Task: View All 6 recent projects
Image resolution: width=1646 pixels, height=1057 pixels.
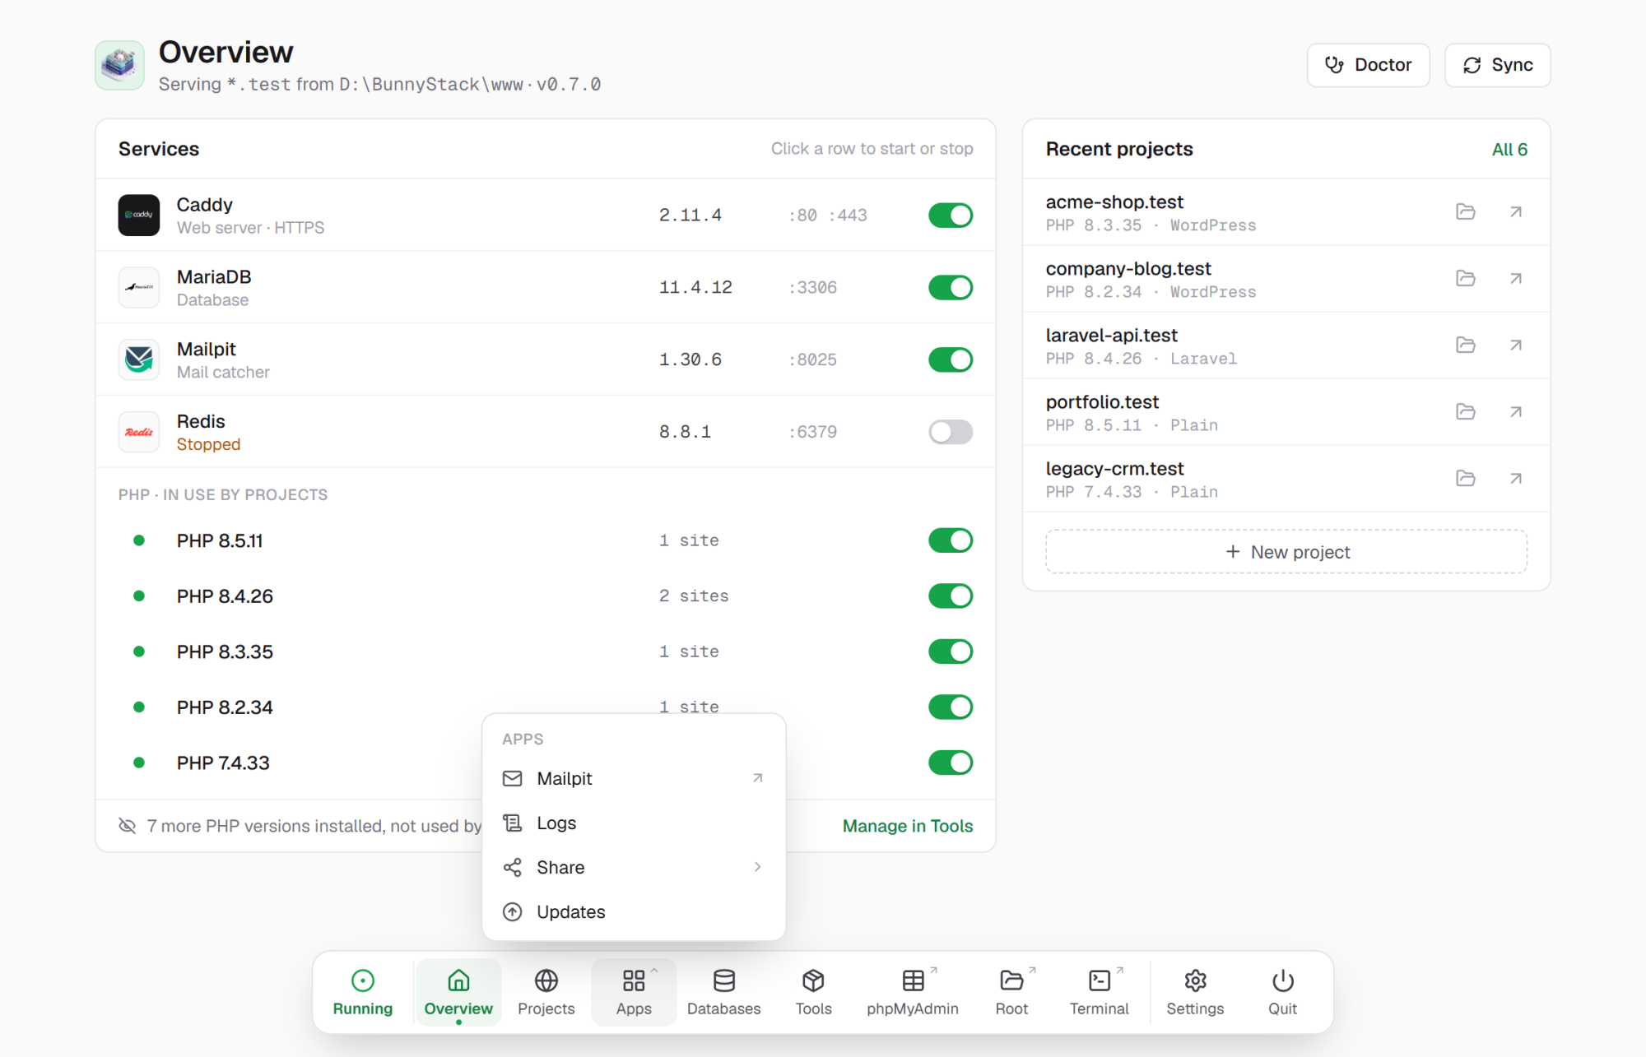Action: (1509, 150)
